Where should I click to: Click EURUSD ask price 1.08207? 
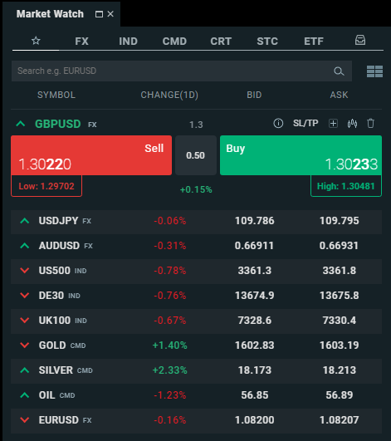tap(340, 420)
